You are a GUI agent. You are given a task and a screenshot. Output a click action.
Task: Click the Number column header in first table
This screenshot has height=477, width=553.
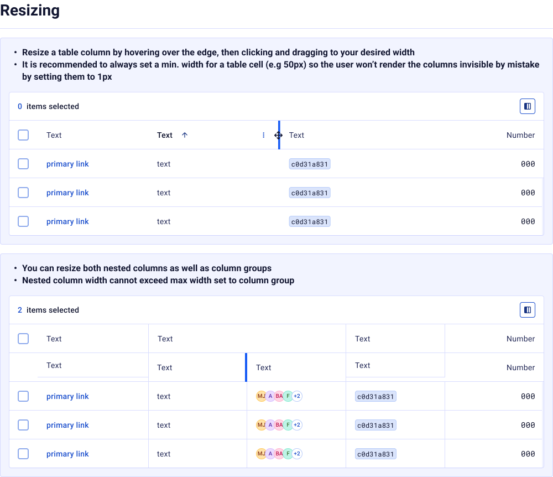point(520,135)
